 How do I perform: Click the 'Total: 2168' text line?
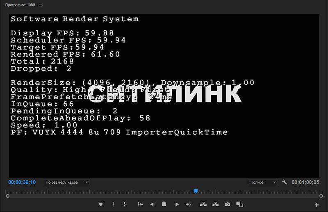pos(43,62)
